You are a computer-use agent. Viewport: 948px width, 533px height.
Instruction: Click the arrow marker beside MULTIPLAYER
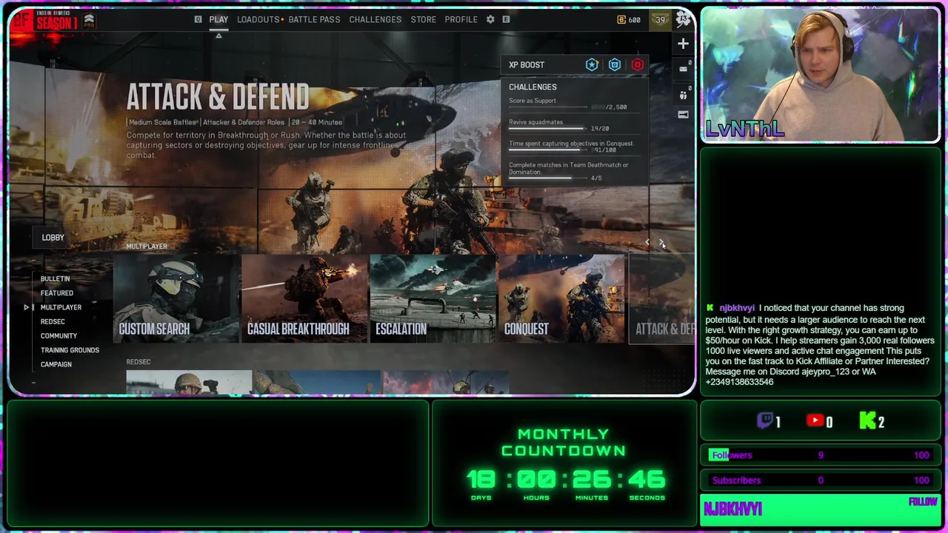pos(27,307)
